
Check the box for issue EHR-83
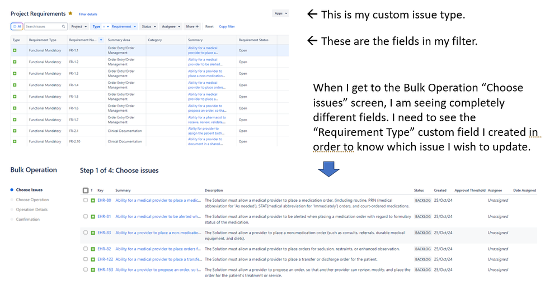[85, 232]
